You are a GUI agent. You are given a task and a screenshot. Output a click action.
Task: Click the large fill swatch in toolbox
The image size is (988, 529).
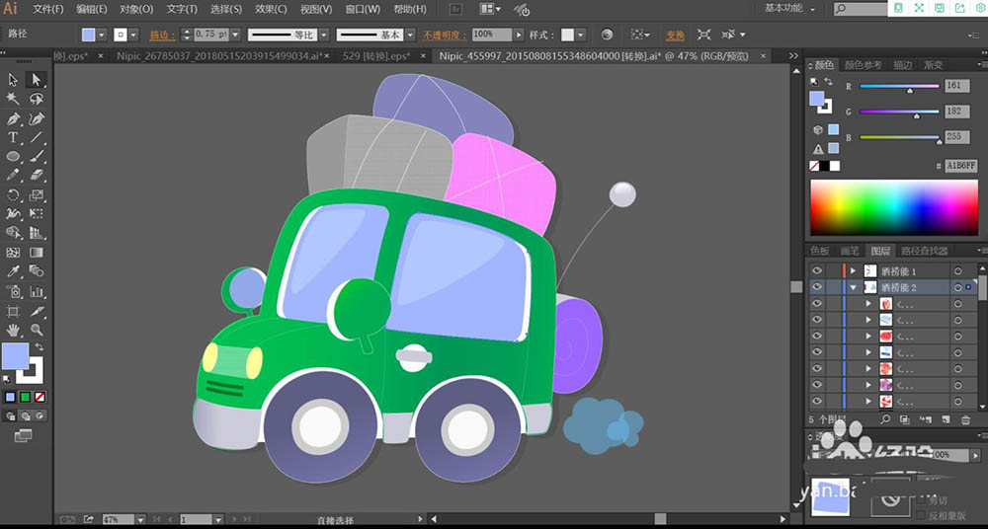pos(15,356)
